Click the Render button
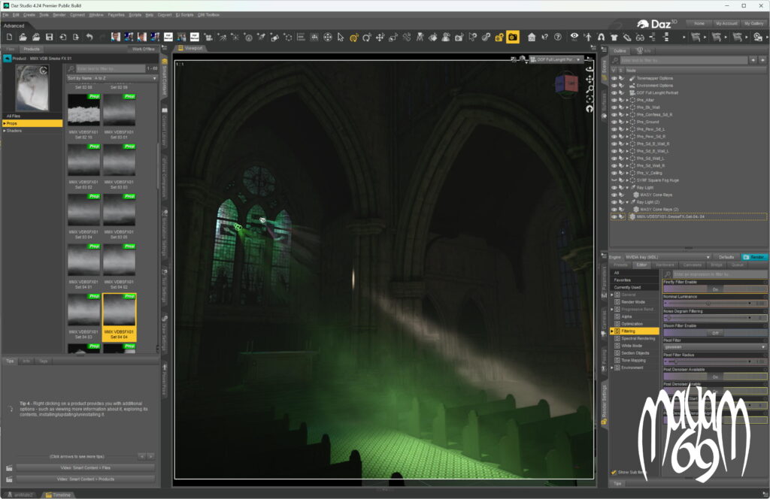 [x=753, y=257]
